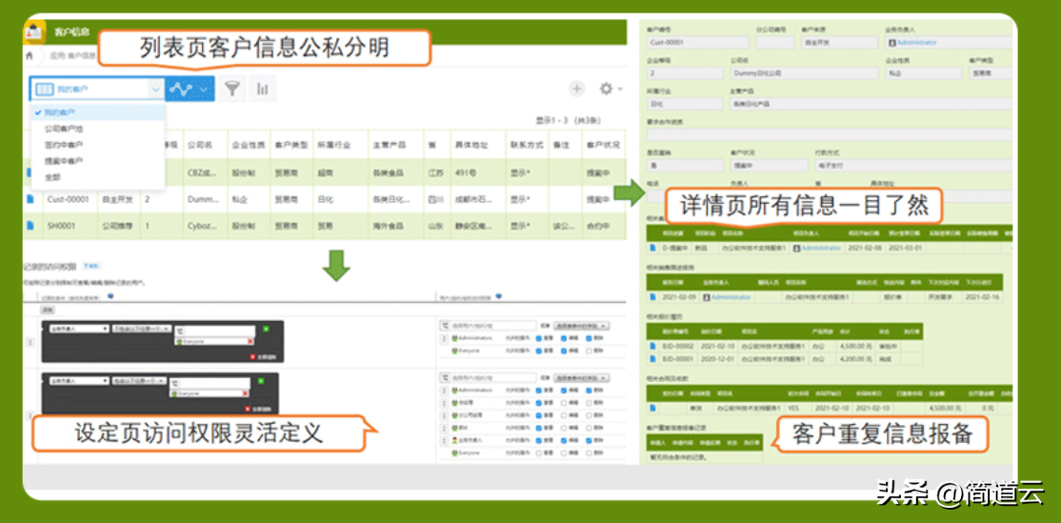This screenshot has width=1061, height=523.
Task: Click drag handle beside upper rule block
Action: click(x=30, y=342)
